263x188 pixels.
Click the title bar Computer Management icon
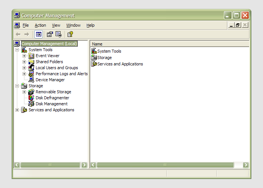pyautogui.click(x=17, y=15)
